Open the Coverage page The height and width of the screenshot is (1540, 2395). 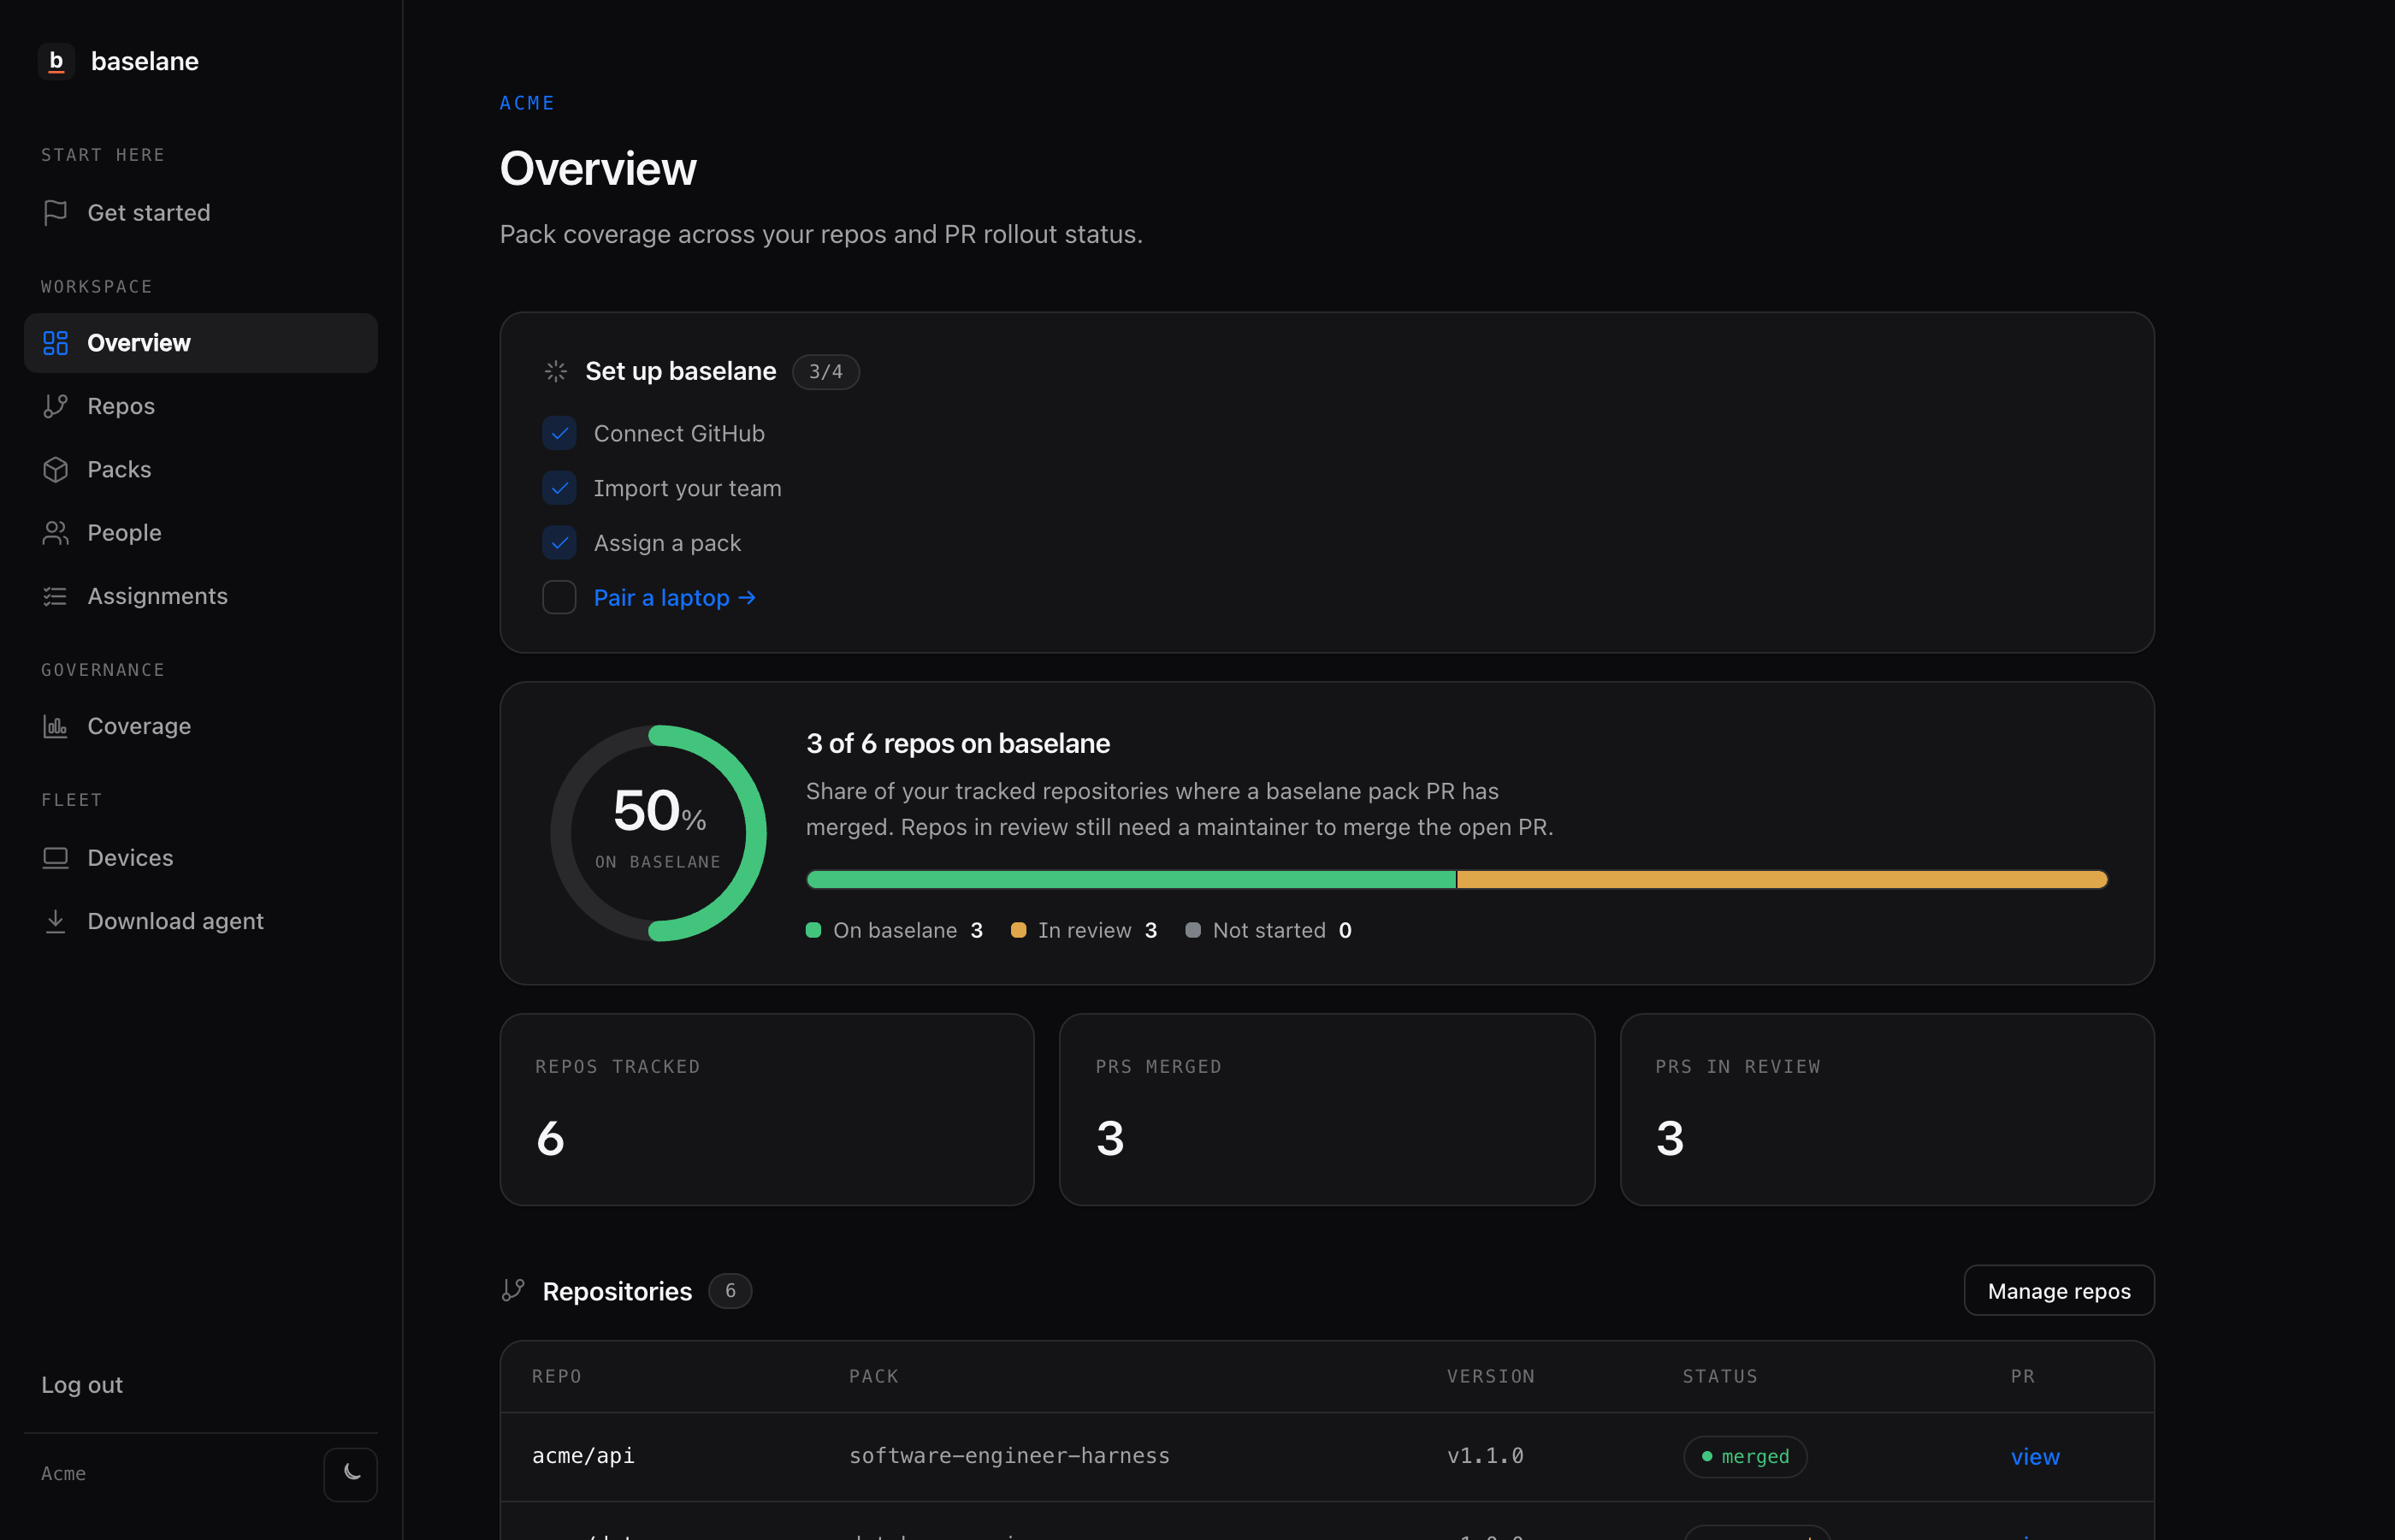pos(201,726)
